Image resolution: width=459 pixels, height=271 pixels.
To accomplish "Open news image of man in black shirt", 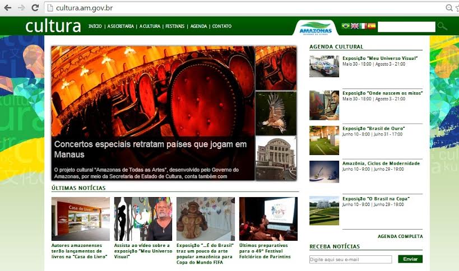I will [x=143, y=219].
